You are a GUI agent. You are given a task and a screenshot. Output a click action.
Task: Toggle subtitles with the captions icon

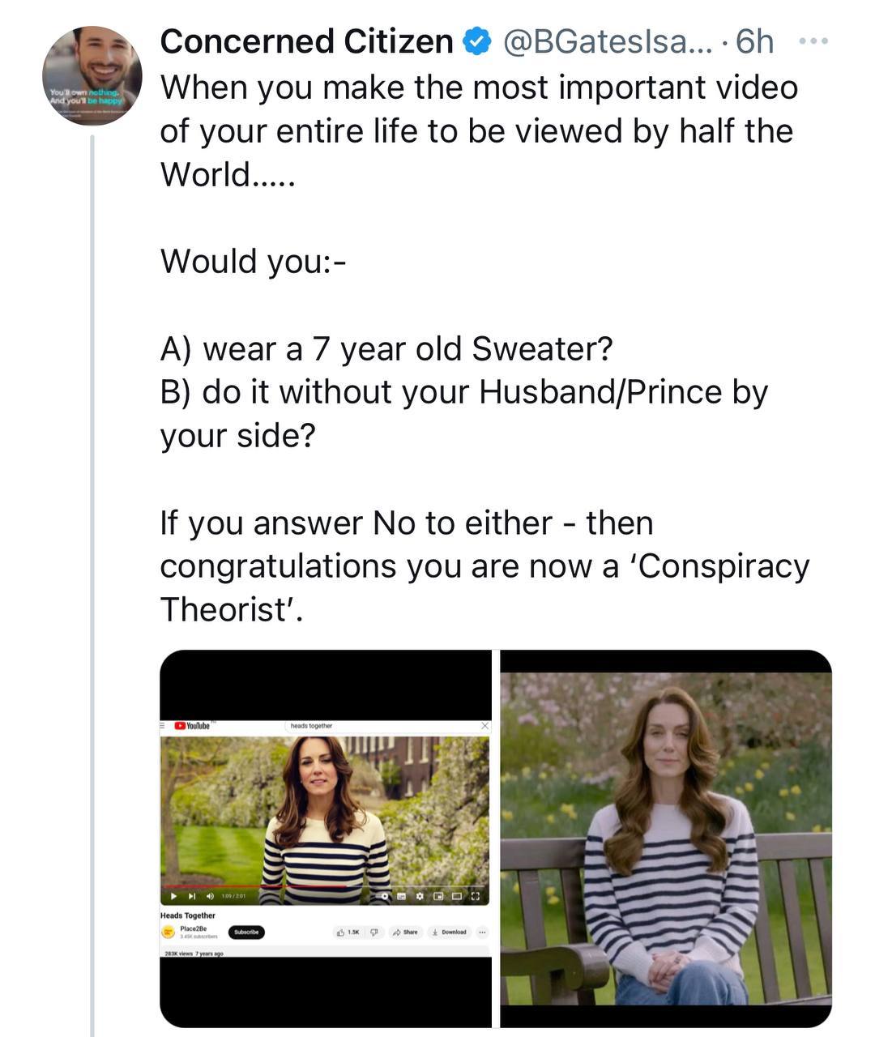coord(401,897)
